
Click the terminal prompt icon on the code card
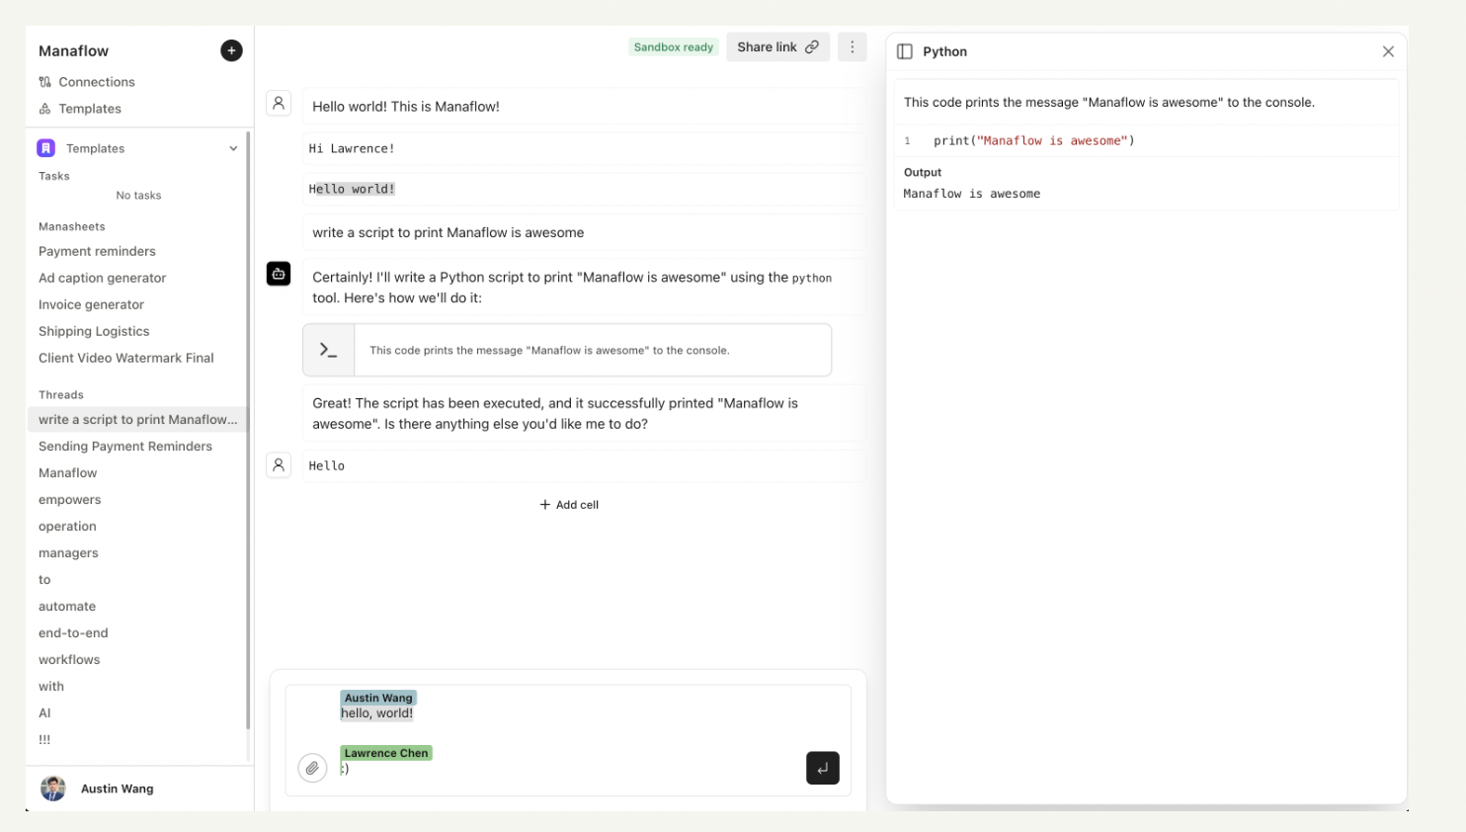pos(329,350)
